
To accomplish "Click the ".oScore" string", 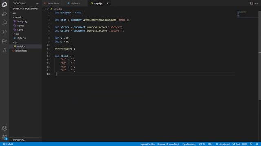I will [x=114, y=31].
